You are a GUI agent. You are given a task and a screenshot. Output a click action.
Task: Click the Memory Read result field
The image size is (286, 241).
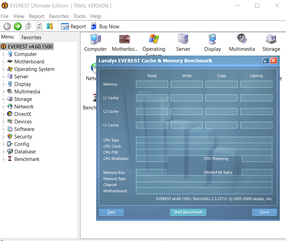[152, 84]
